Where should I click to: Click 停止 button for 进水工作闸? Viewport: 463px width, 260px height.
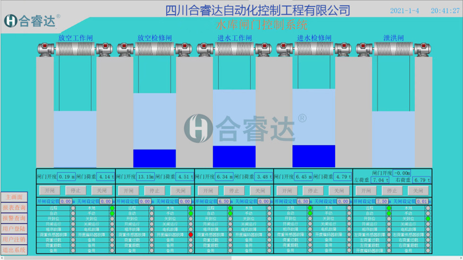pos(234,191)
